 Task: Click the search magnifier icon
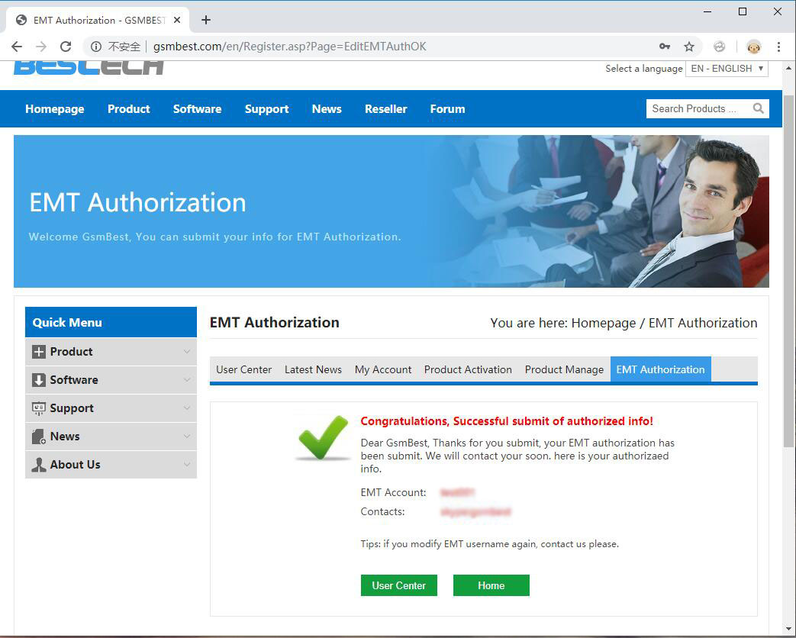click(759, 108)
